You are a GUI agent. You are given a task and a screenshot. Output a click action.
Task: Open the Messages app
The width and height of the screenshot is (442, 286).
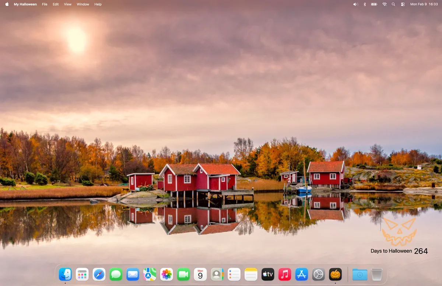coord(116,274)
